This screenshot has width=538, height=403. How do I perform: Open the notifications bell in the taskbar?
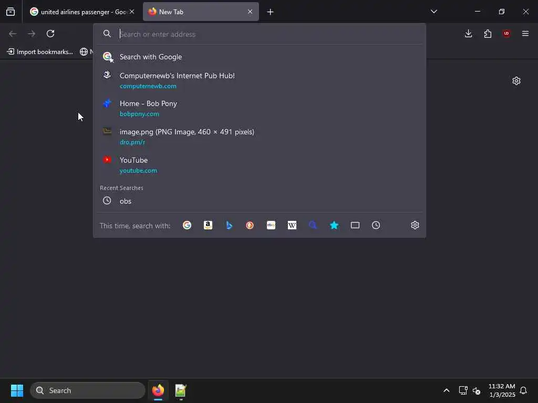(523, 390)
